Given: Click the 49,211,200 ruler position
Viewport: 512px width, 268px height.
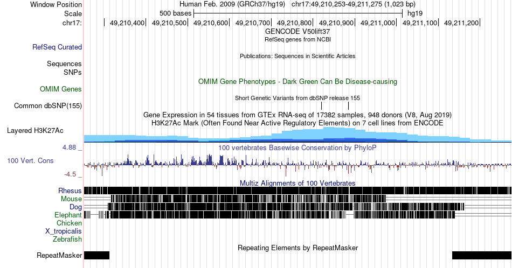Looking at the screenshot, I should pyautogui.click(x=461, y=23).
